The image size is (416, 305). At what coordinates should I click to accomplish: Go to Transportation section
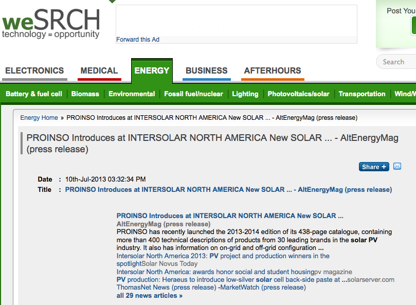pos(362,94)
